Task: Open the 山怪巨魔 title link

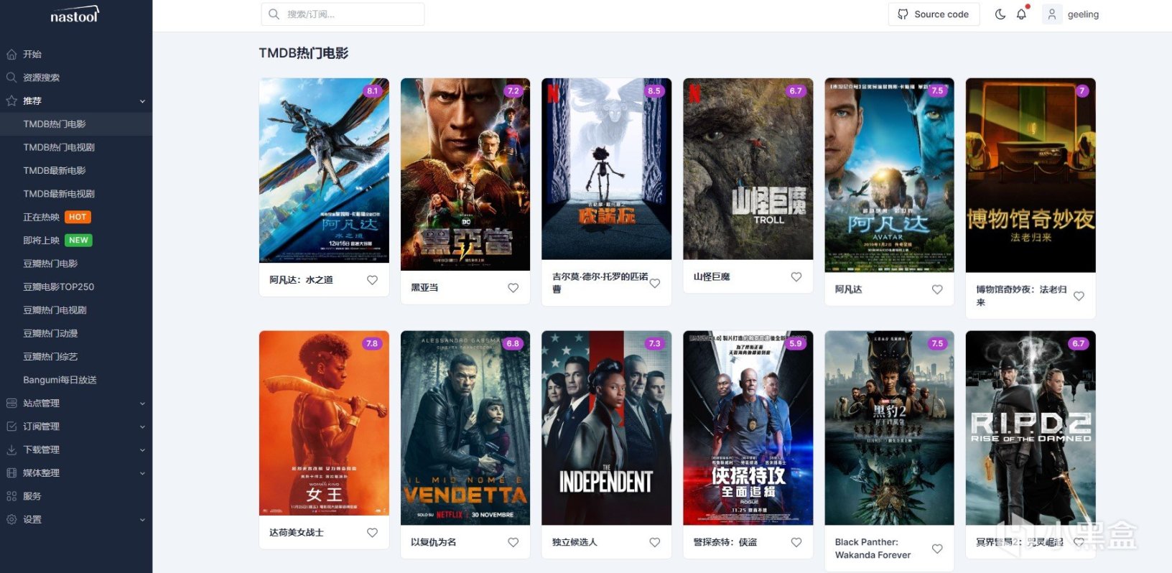Action: 712,277
